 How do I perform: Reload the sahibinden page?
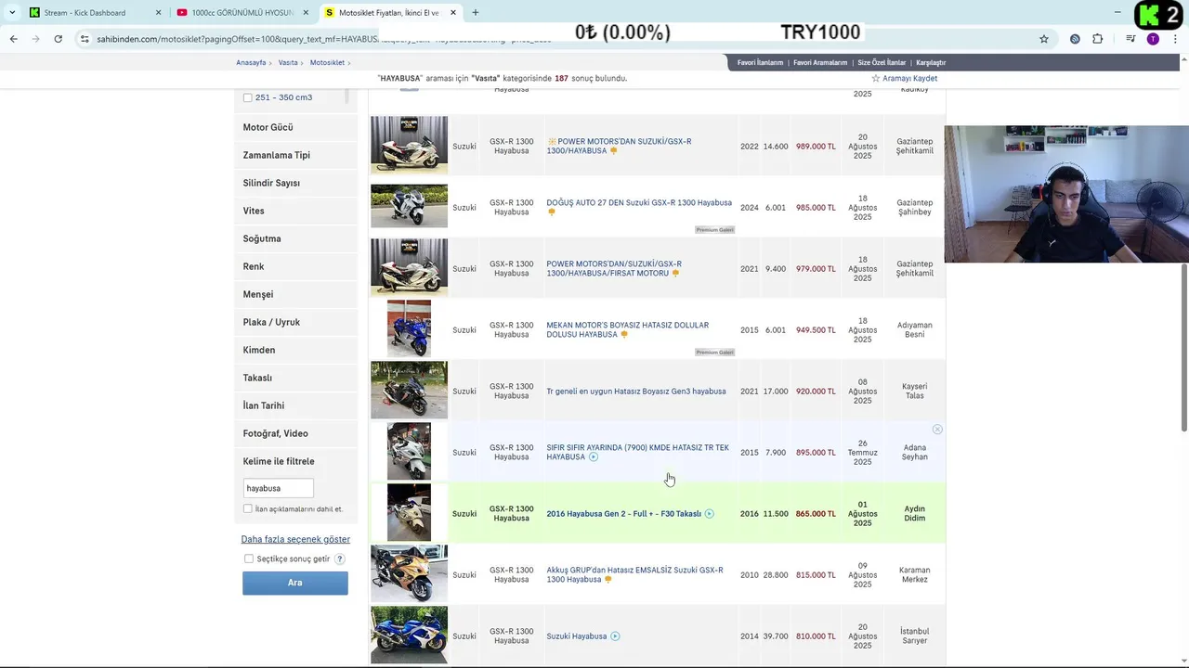coord(58,39)
